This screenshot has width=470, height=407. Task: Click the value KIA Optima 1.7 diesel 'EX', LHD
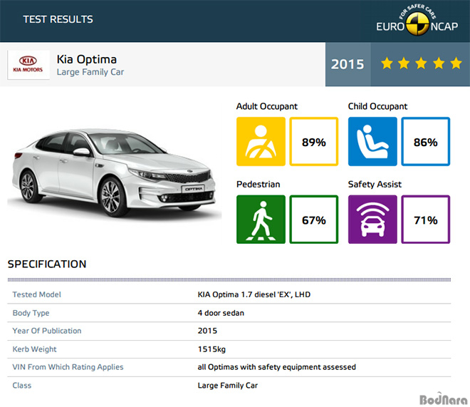254,294
